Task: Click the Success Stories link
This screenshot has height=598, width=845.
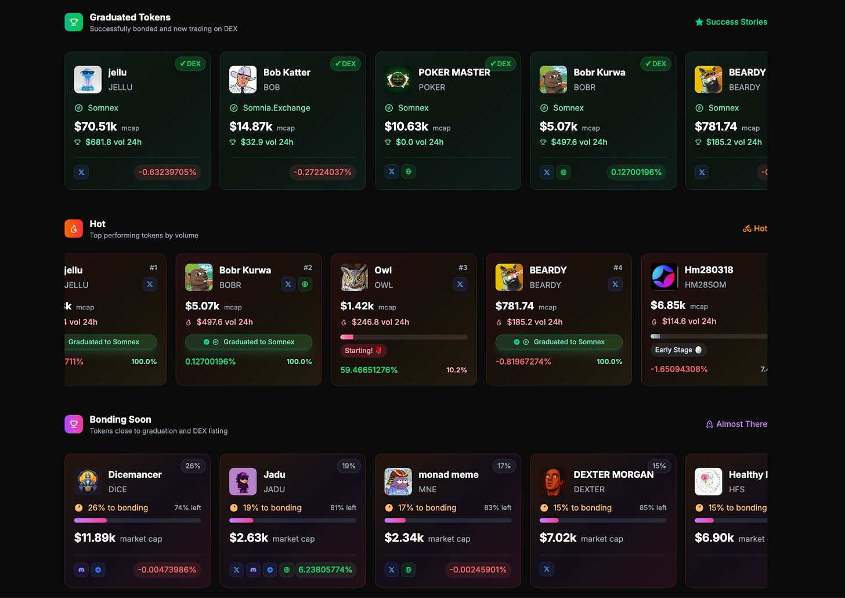Action: [x=731, y=22]
